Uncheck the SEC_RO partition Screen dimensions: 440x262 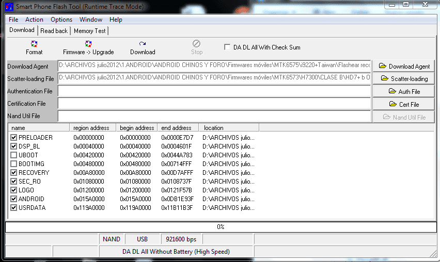(x=13, y=182)
